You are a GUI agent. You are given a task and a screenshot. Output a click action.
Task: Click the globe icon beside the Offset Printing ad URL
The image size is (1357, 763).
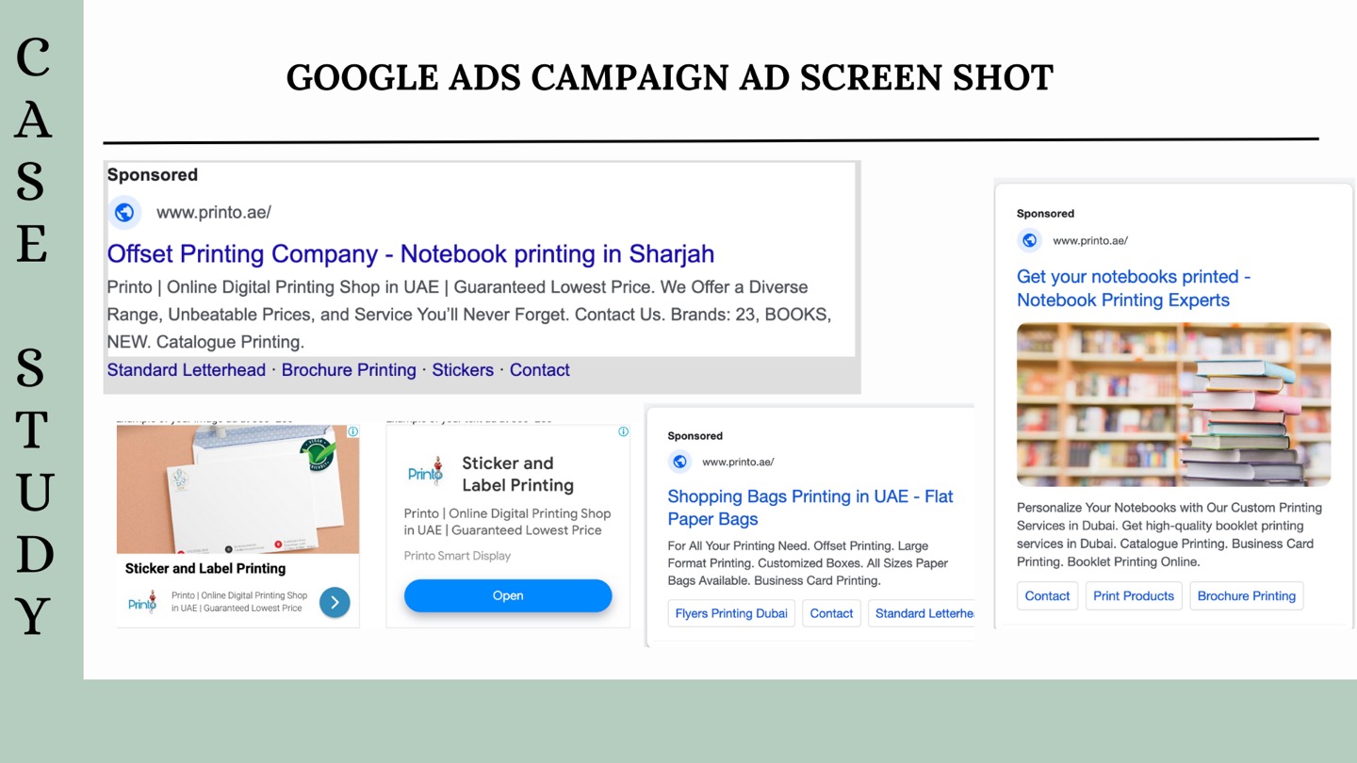pyautogui.click(x=124, y=213)
